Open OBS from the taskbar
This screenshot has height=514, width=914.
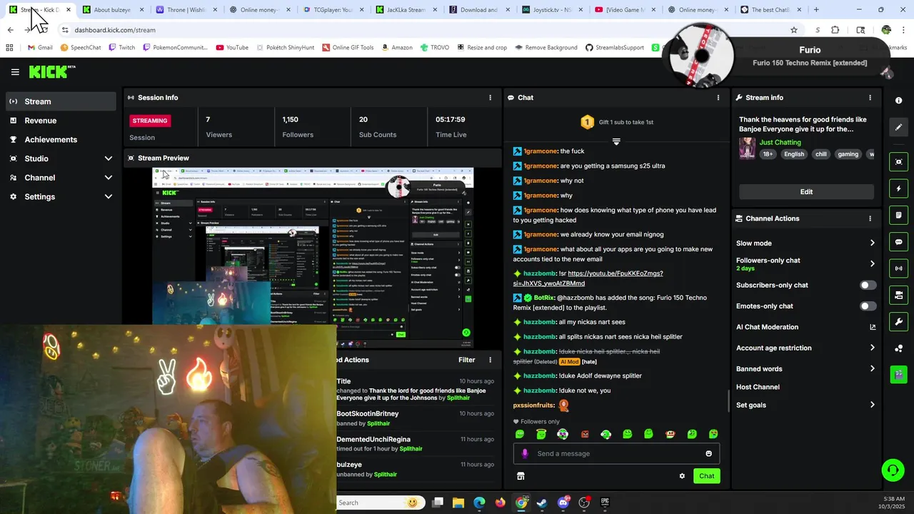[x=584, y=503]
